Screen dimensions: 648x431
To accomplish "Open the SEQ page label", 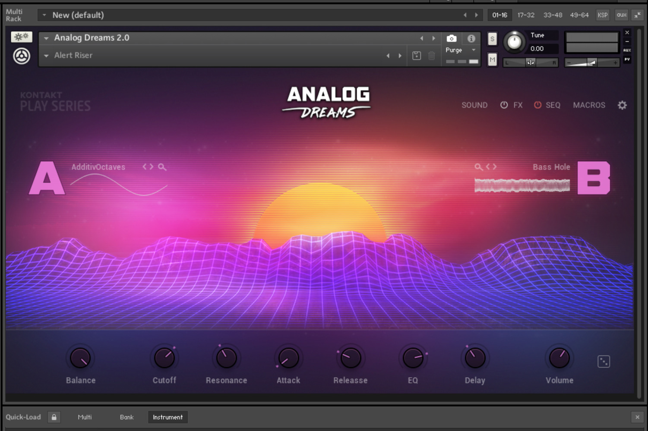I will pos(553,105).
